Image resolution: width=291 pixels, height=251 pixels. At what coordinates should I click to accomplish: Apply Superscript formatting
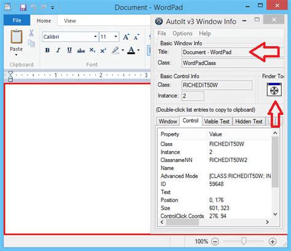(103, 50)
